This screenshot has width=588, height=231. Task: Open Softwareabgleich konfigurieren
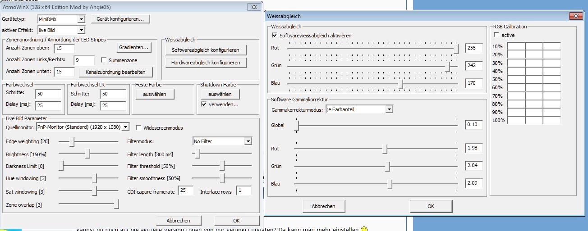[x=206, y=50]
